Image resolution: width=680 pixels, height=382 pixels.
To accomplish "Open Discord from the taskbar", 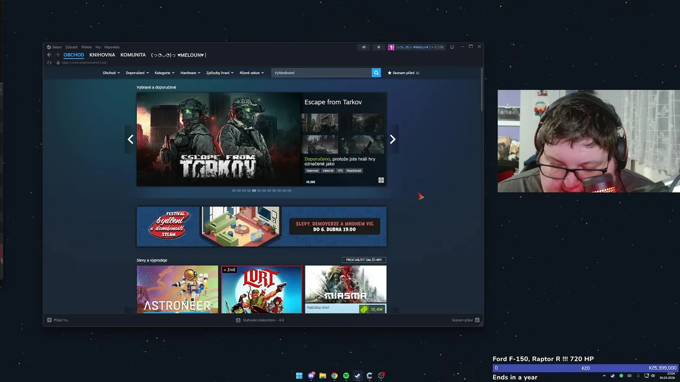I will click(x=311, y=376).
